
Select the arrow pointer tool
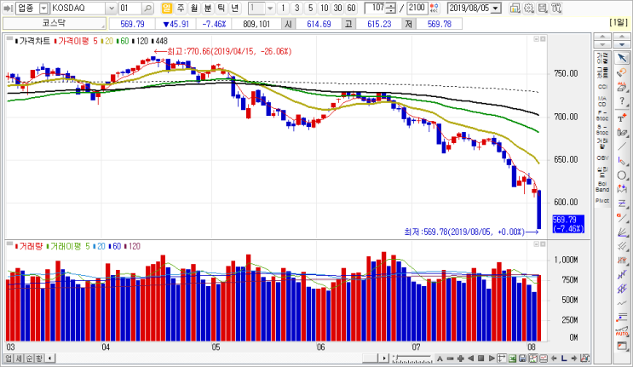(622, 58)
